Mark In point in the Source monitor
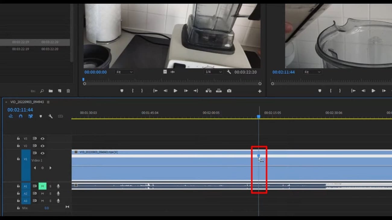Image resolution: width=392 pixels, height=220 pixels. (x=133, y=91)
